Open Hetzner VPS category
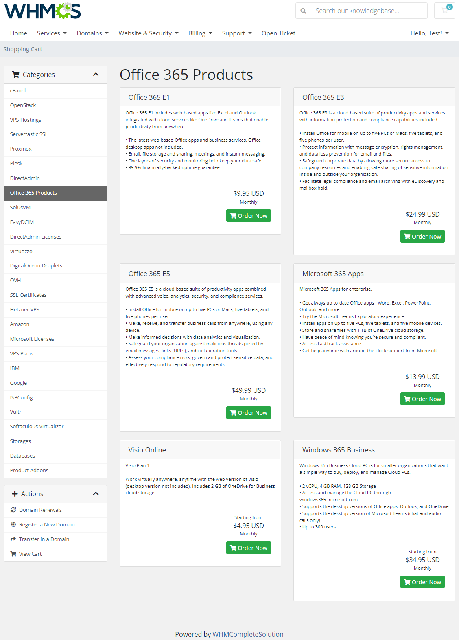The height and width of the screenshot is (640, 459). pos(56,310)
